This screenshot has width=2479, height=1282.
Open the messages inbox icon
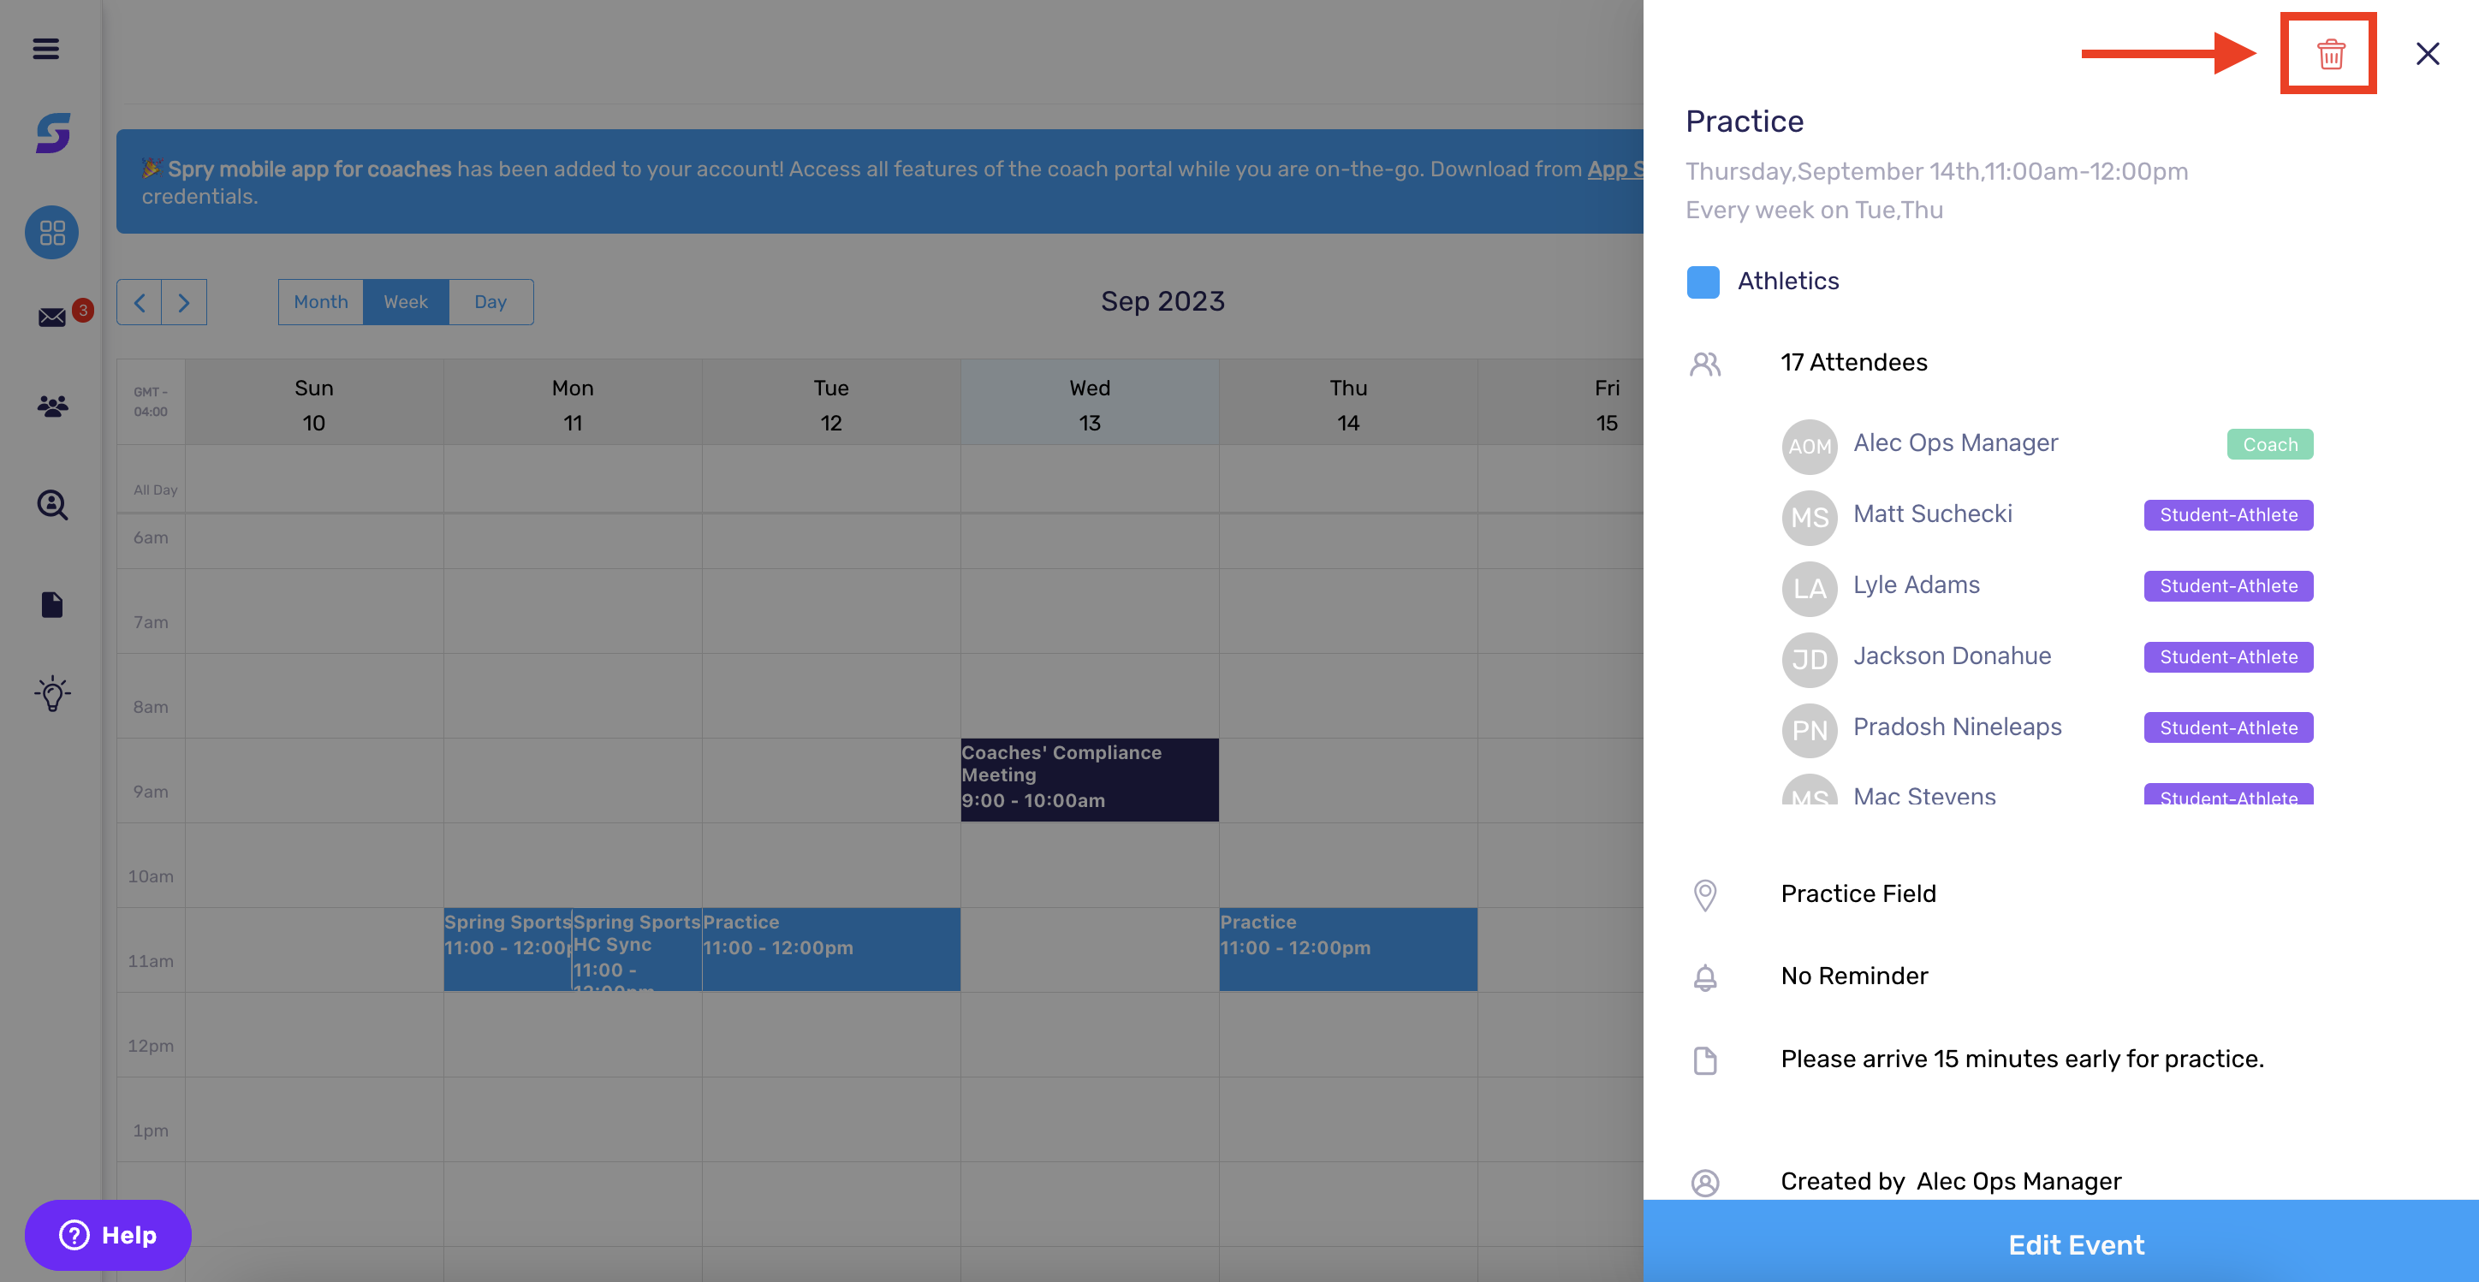(x=51, y=316)
